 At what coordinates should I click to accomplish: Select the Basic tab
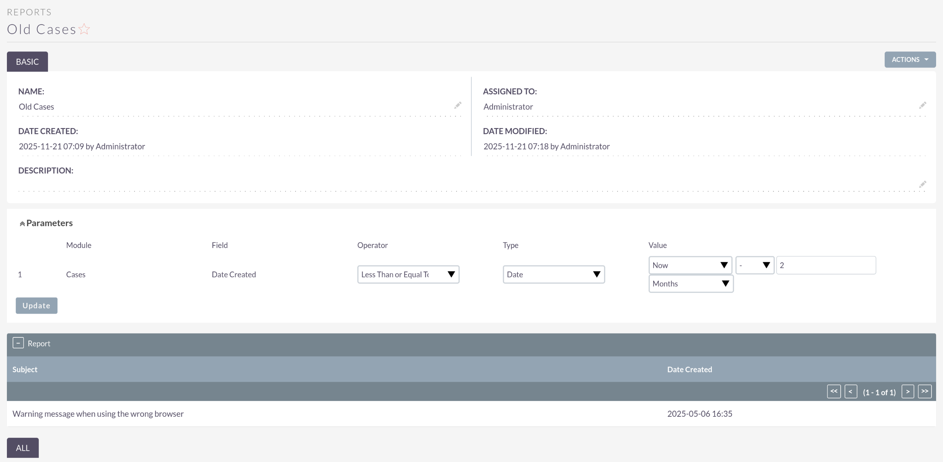point(27,62)
